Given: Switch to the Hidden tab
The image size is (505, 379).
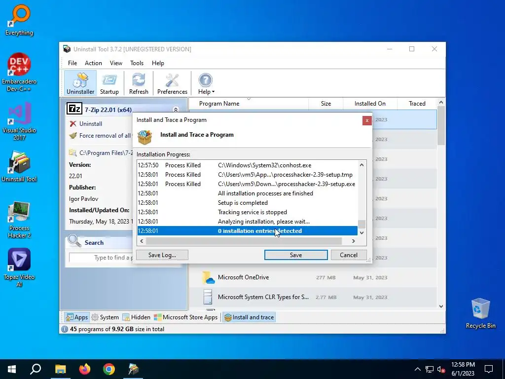Looking at the screenshot, I should pos(137,317).
